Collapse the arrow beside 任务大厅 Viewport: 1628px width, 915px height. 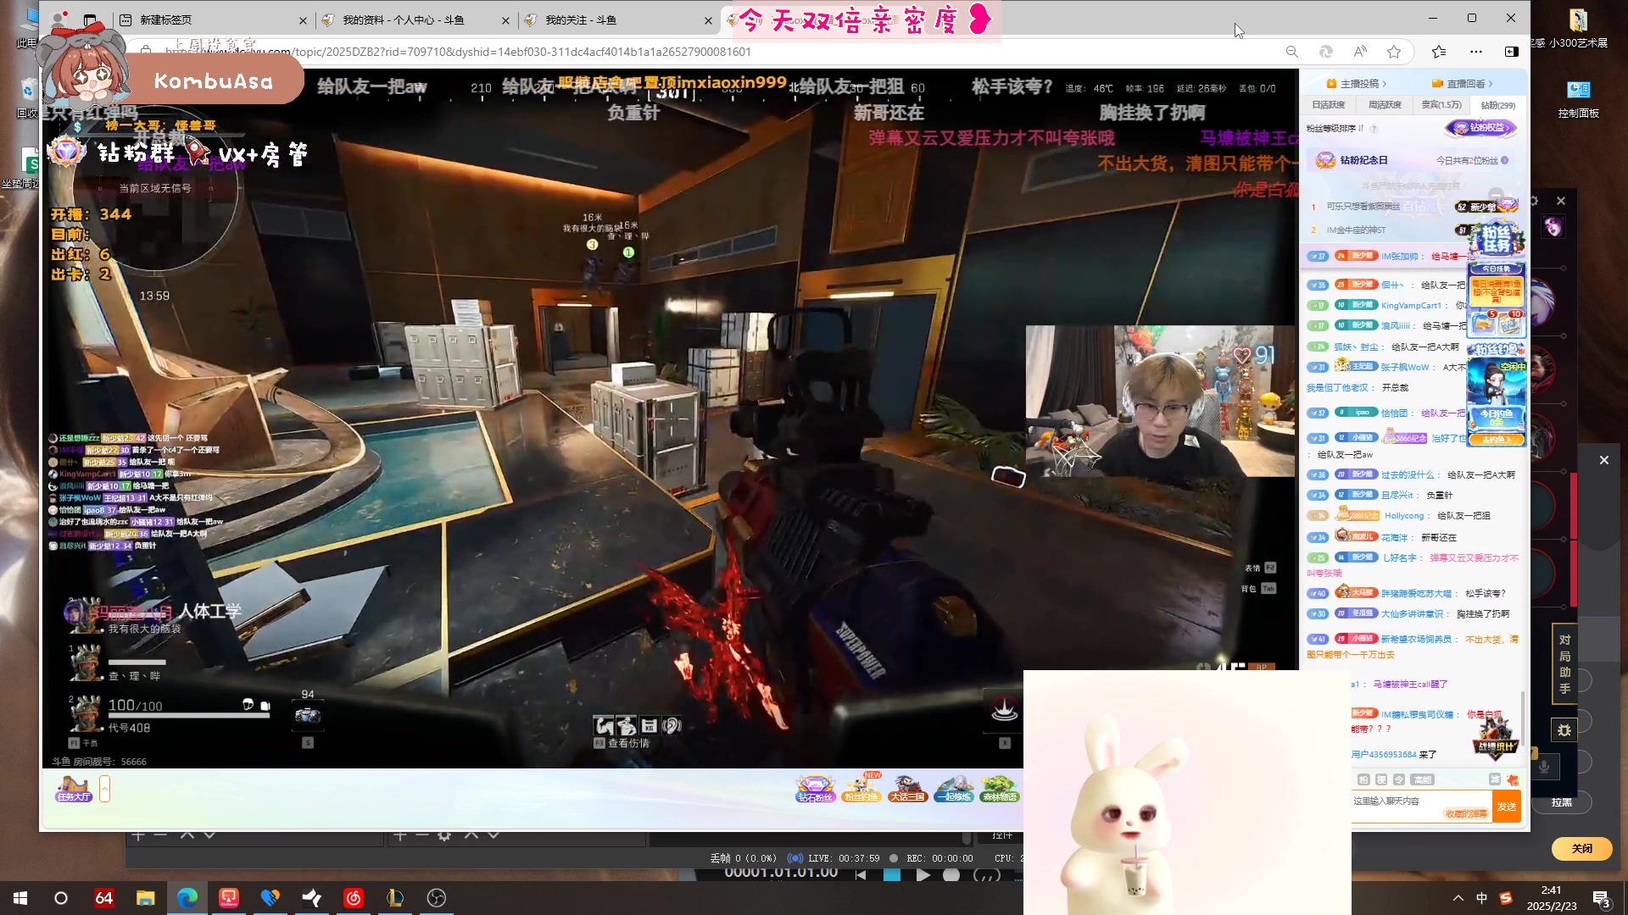pos(104,789)
